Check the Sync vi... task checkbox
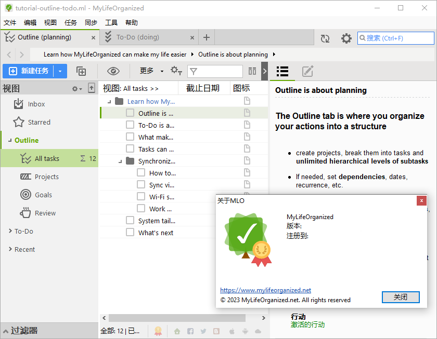The height and width of the screenshot is (339, 437). [x=141, y=184]
